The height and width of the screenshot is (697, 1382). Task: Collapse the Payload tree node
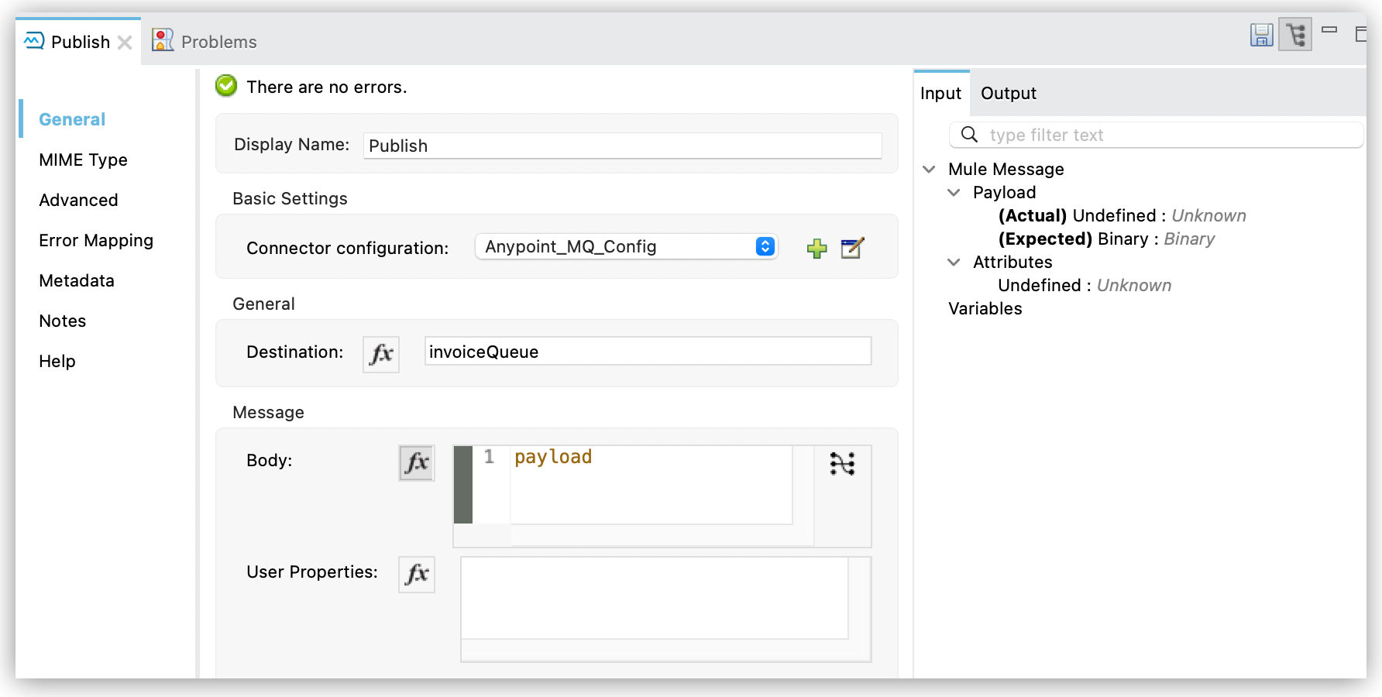coord(954,192)
